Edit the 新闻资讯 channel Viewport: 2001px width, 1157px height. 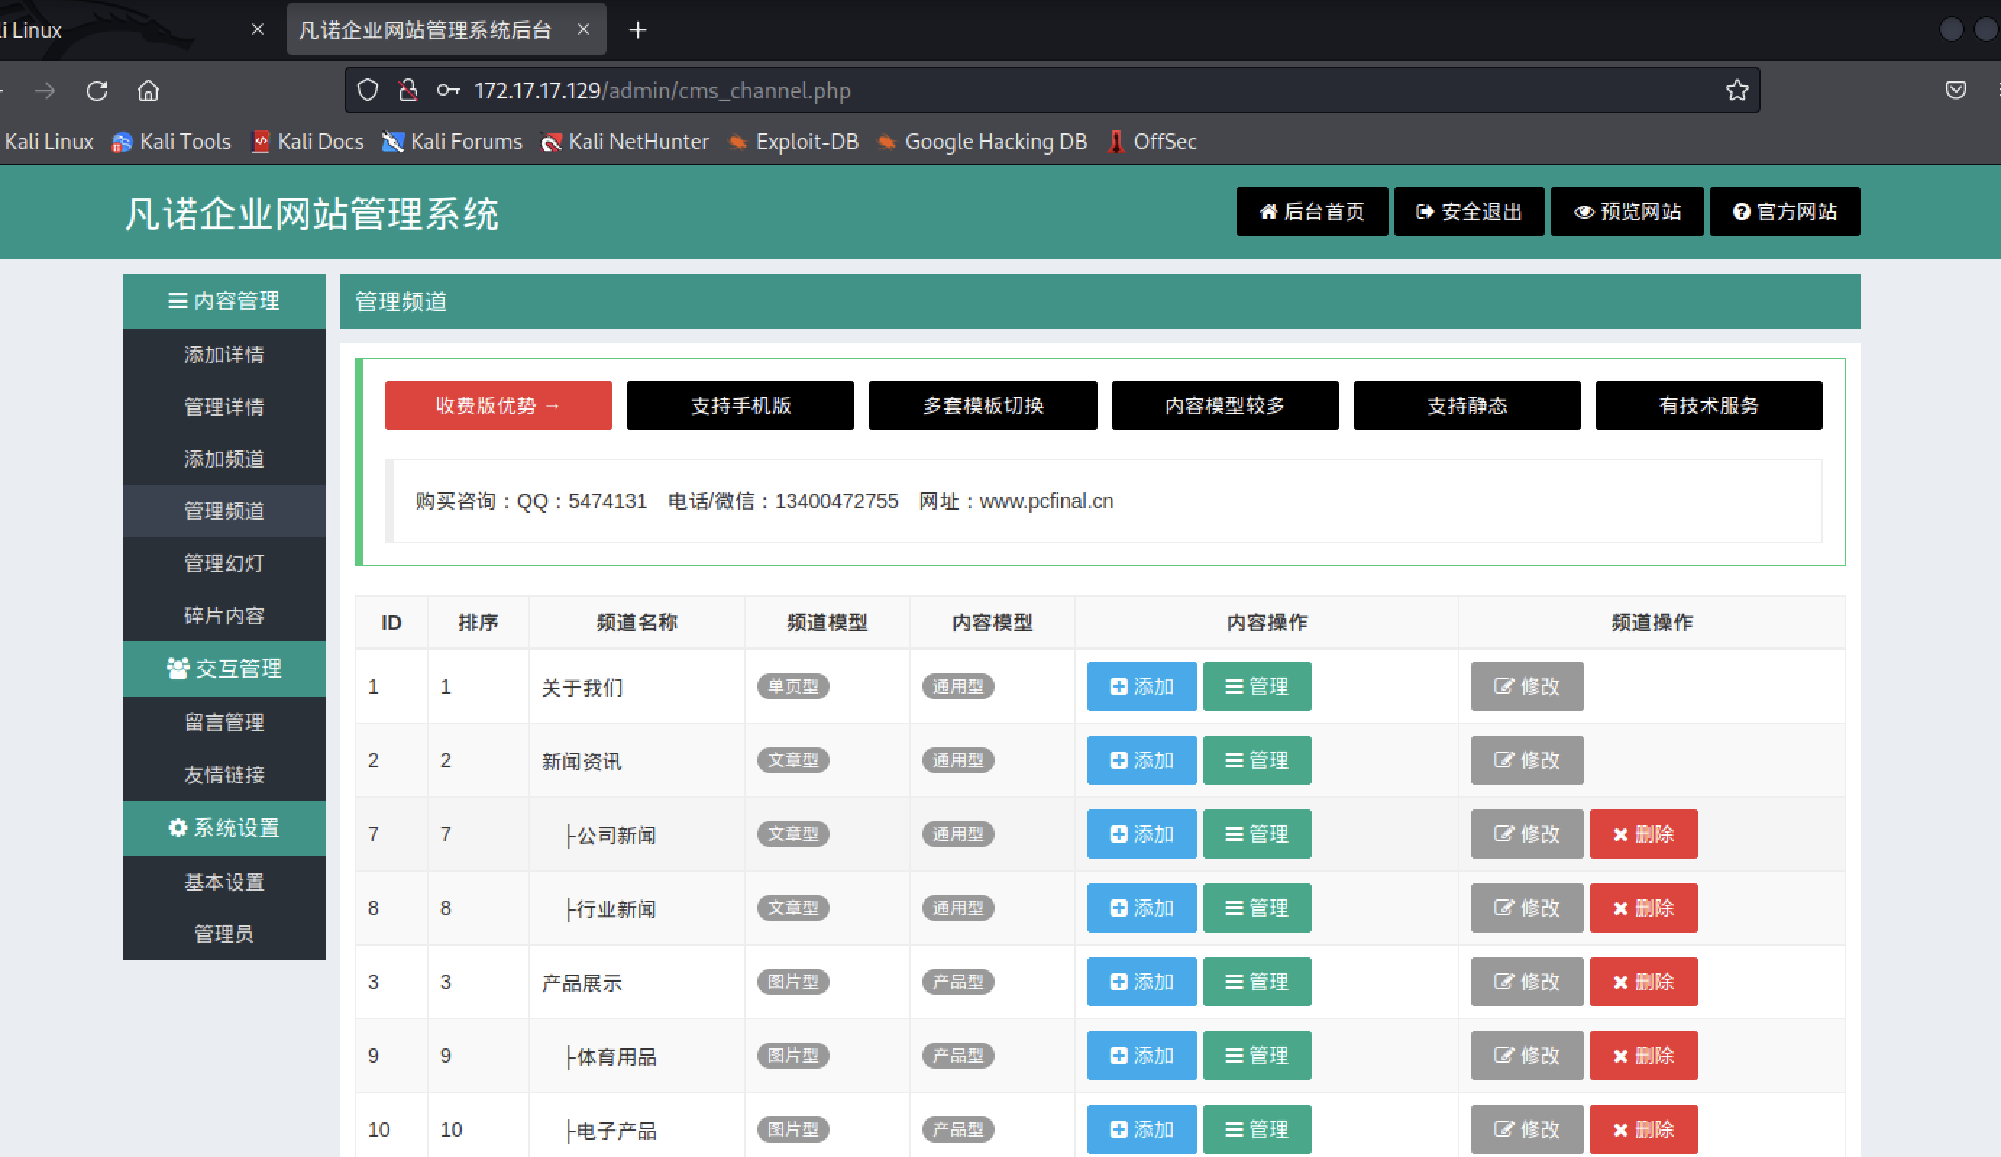click(x=1527, y=760)
